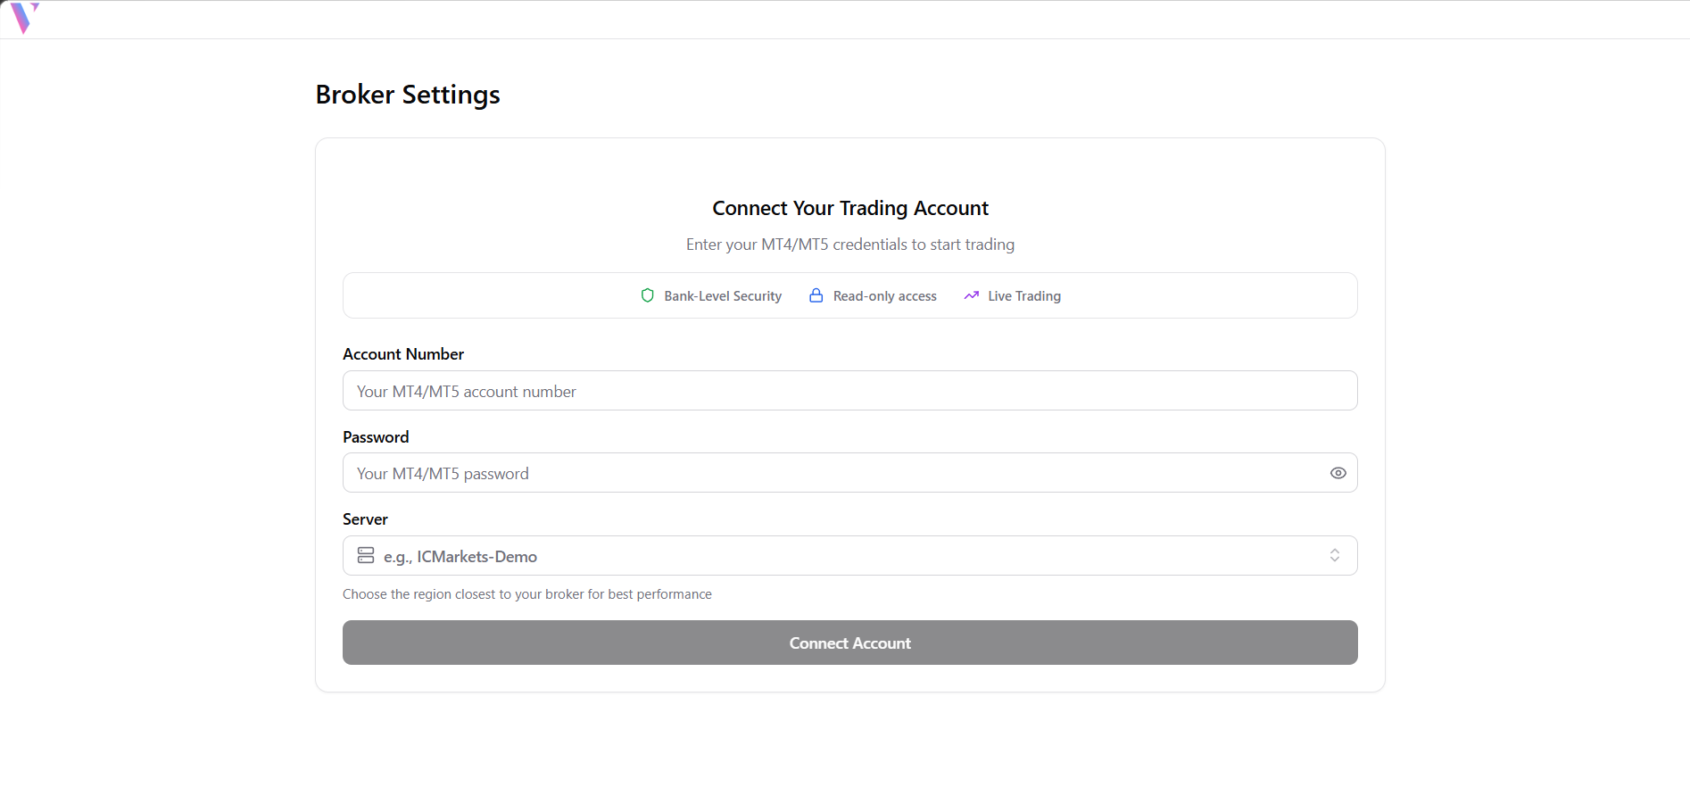Expand the server list chevron arrows
This screenshot has width=1690, height=796.
(1334, 555)
